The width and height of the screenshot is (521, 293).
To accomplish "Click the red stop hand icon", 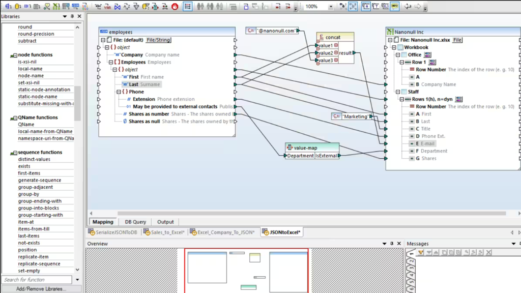I will tap(175, 7).
